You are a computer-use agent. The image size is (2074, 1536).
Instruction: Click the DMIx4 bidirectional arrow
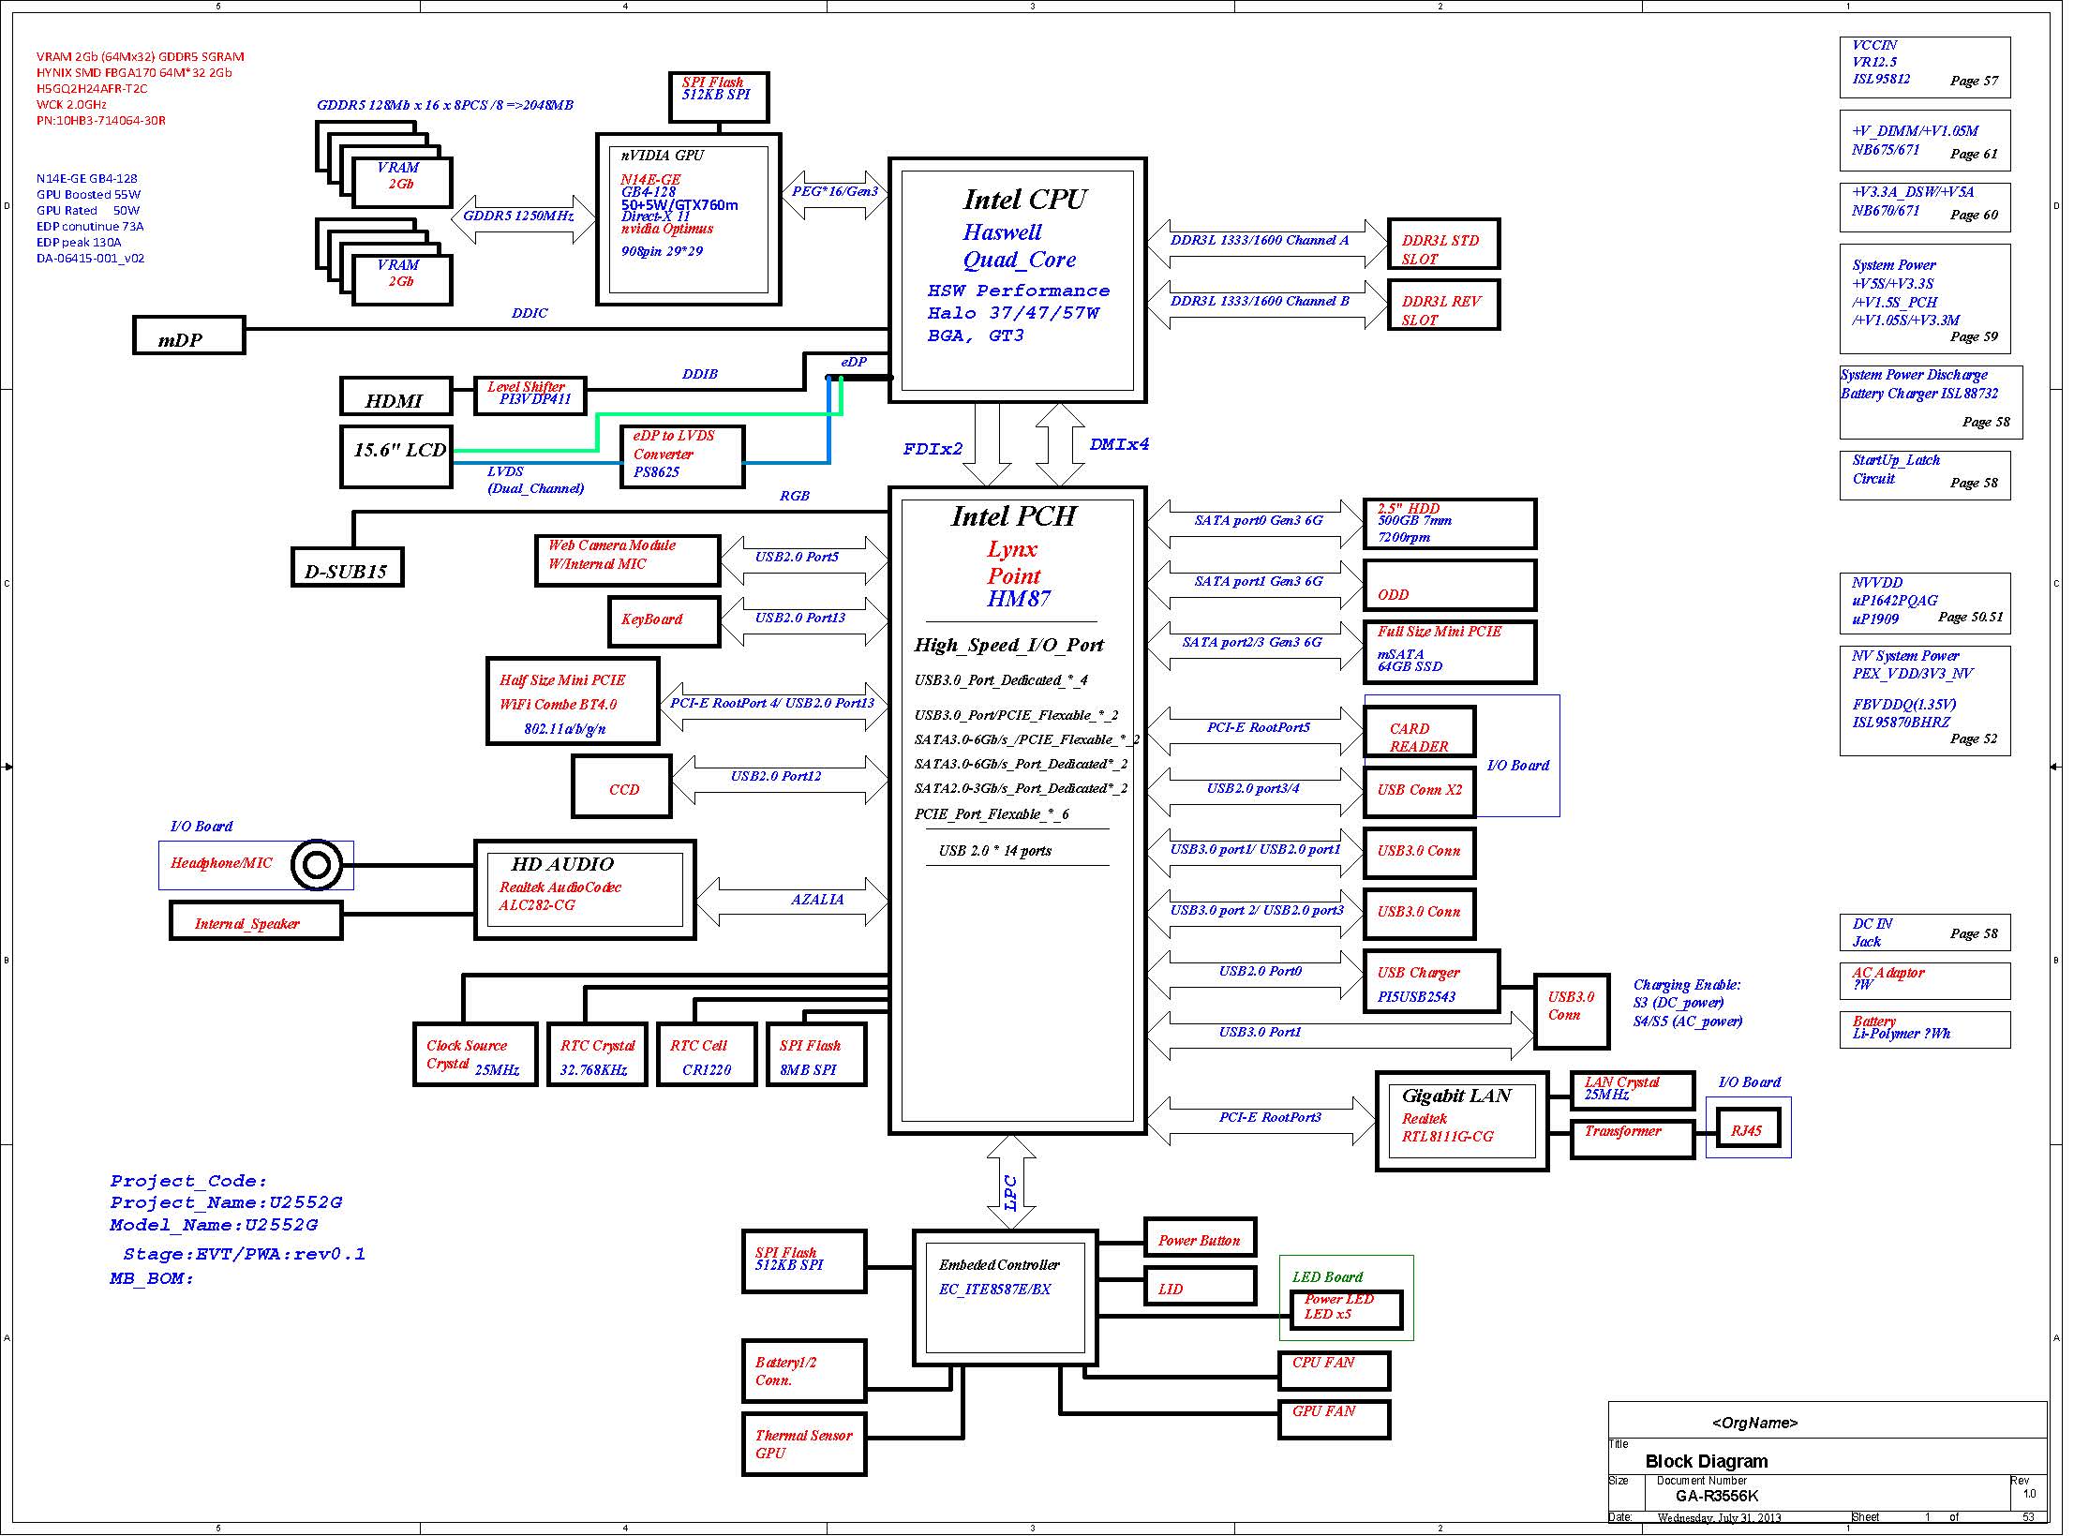click(x=1060, y=445)
